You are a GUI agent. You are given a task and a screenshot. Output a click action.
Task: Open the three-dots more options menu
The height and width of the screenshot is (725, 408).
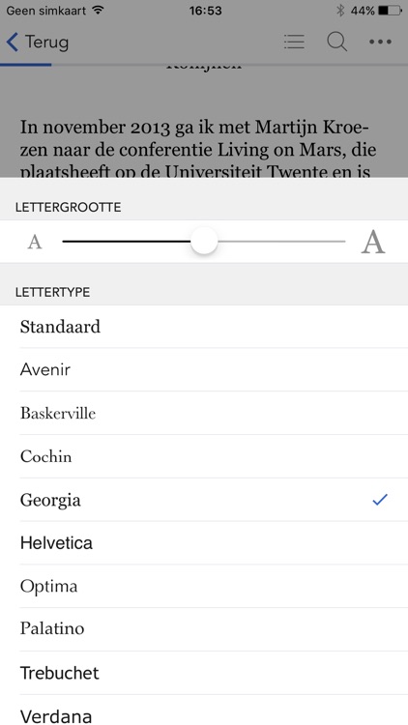[x=380, y=43]
